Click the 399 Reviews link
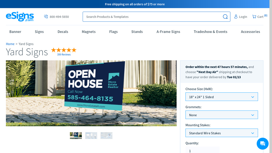Image resolution: width=272 pixels, height=153 pixels. pyautogui.click(x=64, y=55)
